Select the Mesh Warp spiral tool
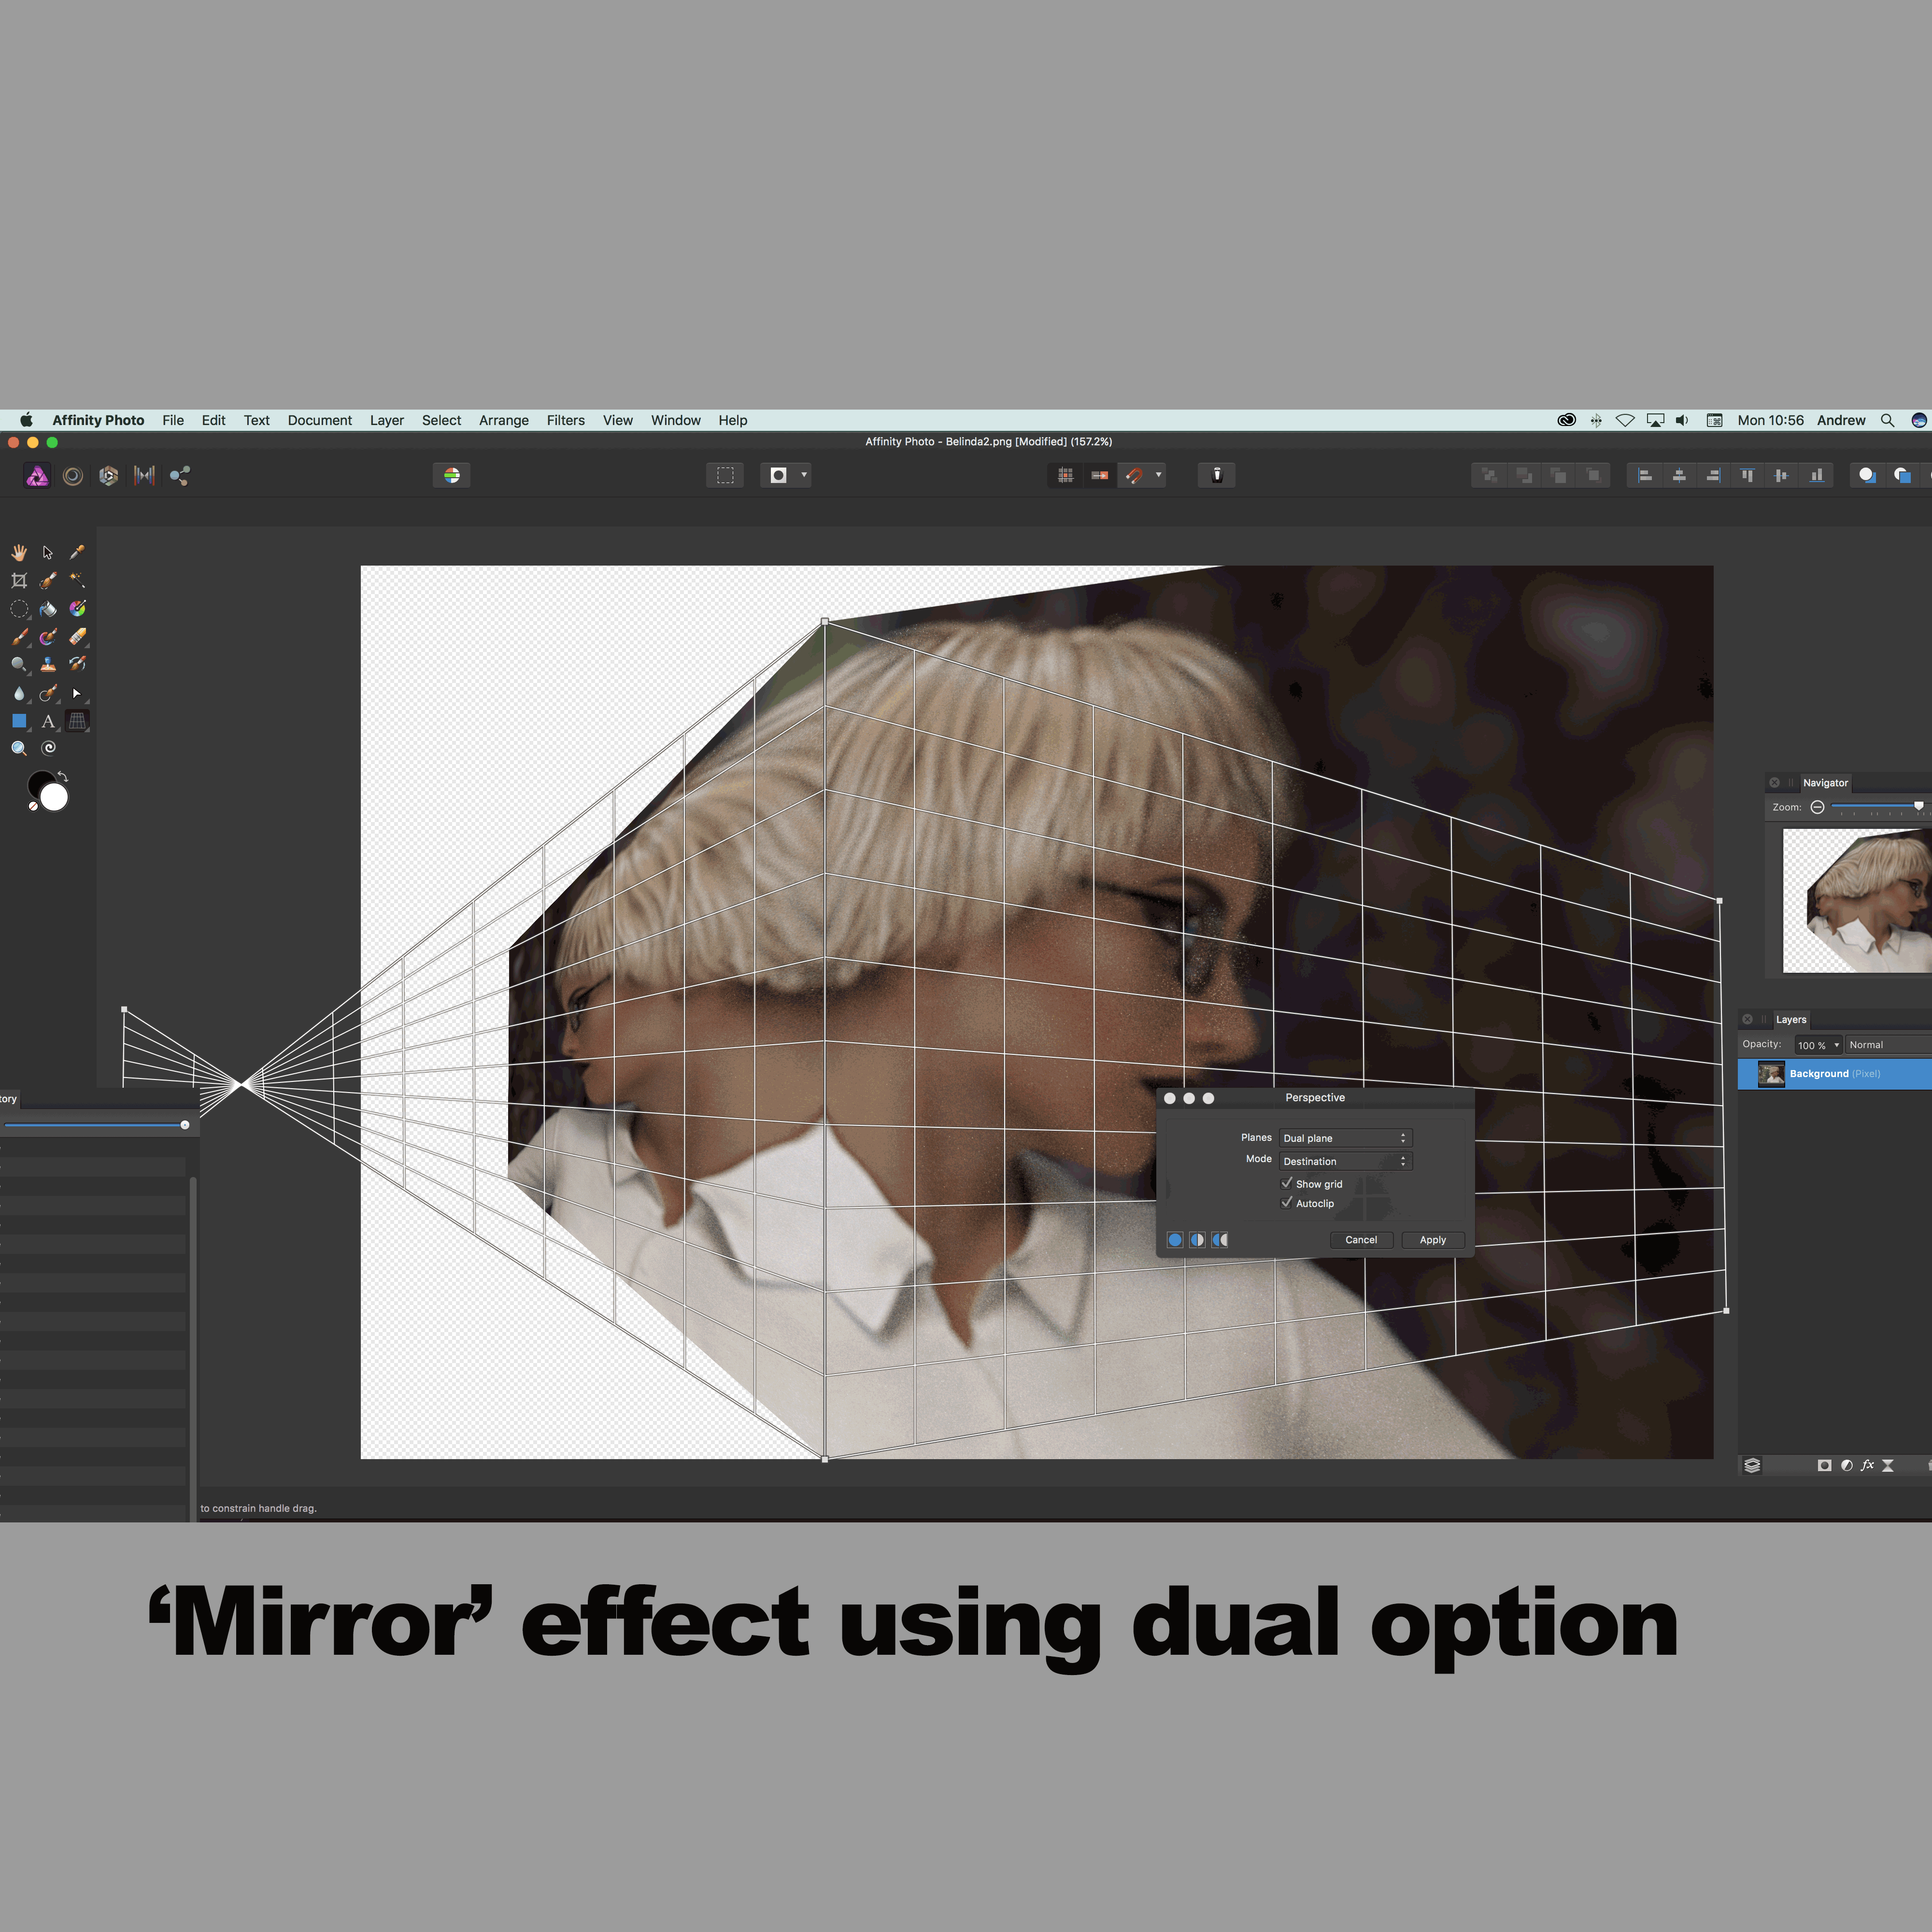1932x1932 pixels. click(x=48, y=748)
